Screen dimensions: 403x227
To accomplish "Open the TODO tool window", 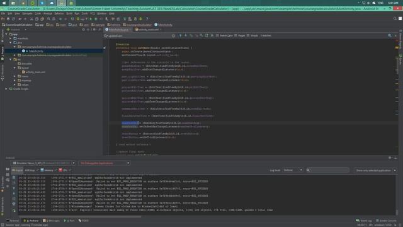I will tap(84, 221).
